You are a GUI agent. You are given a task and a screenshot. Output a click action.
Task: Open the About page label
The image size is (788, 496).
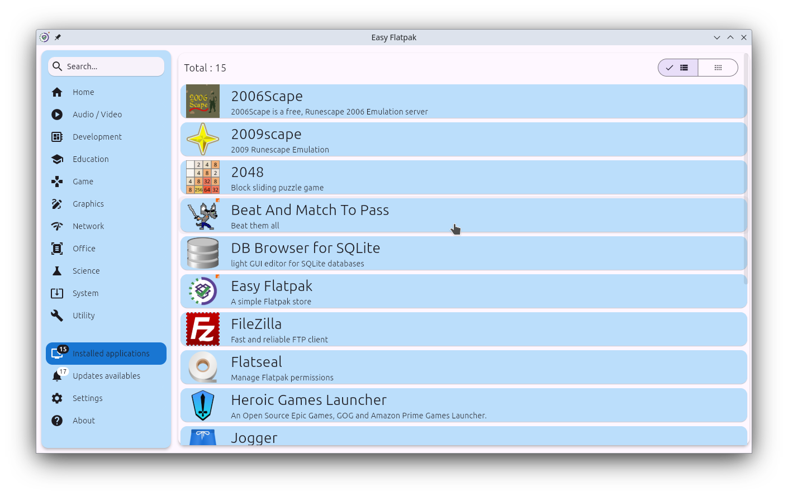tap(84, 421)
